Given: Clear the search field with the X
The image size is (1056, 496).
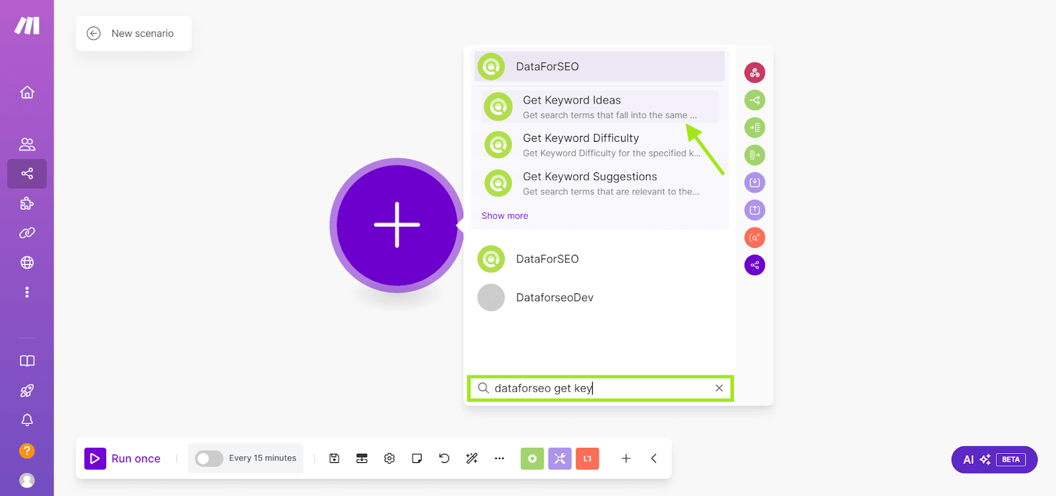Looking at the screenshot, I should [719, 388].
